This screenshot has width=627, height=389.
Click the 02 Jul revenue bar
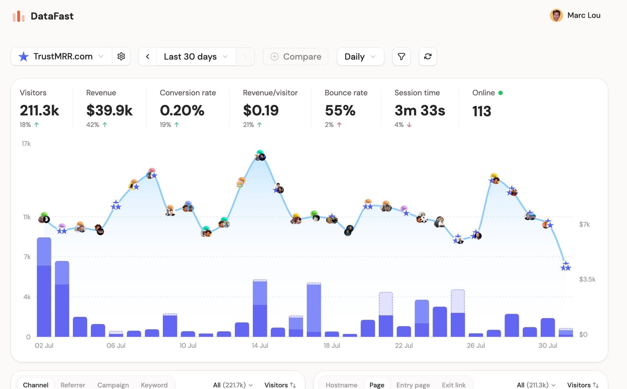(x=44, y=287)
